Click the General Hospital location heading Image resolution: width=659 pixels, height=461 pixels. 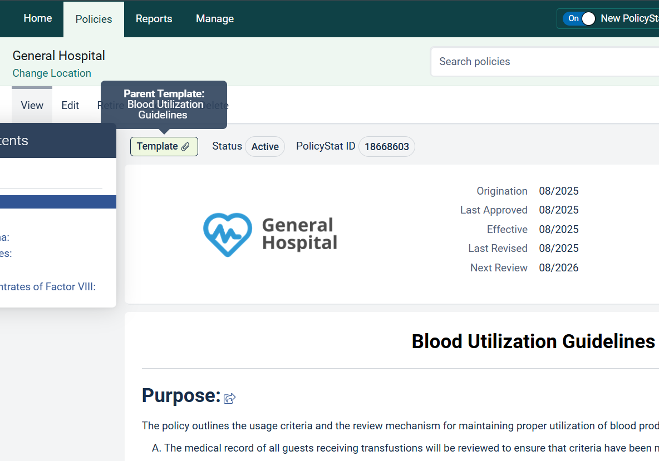(59, 56)
